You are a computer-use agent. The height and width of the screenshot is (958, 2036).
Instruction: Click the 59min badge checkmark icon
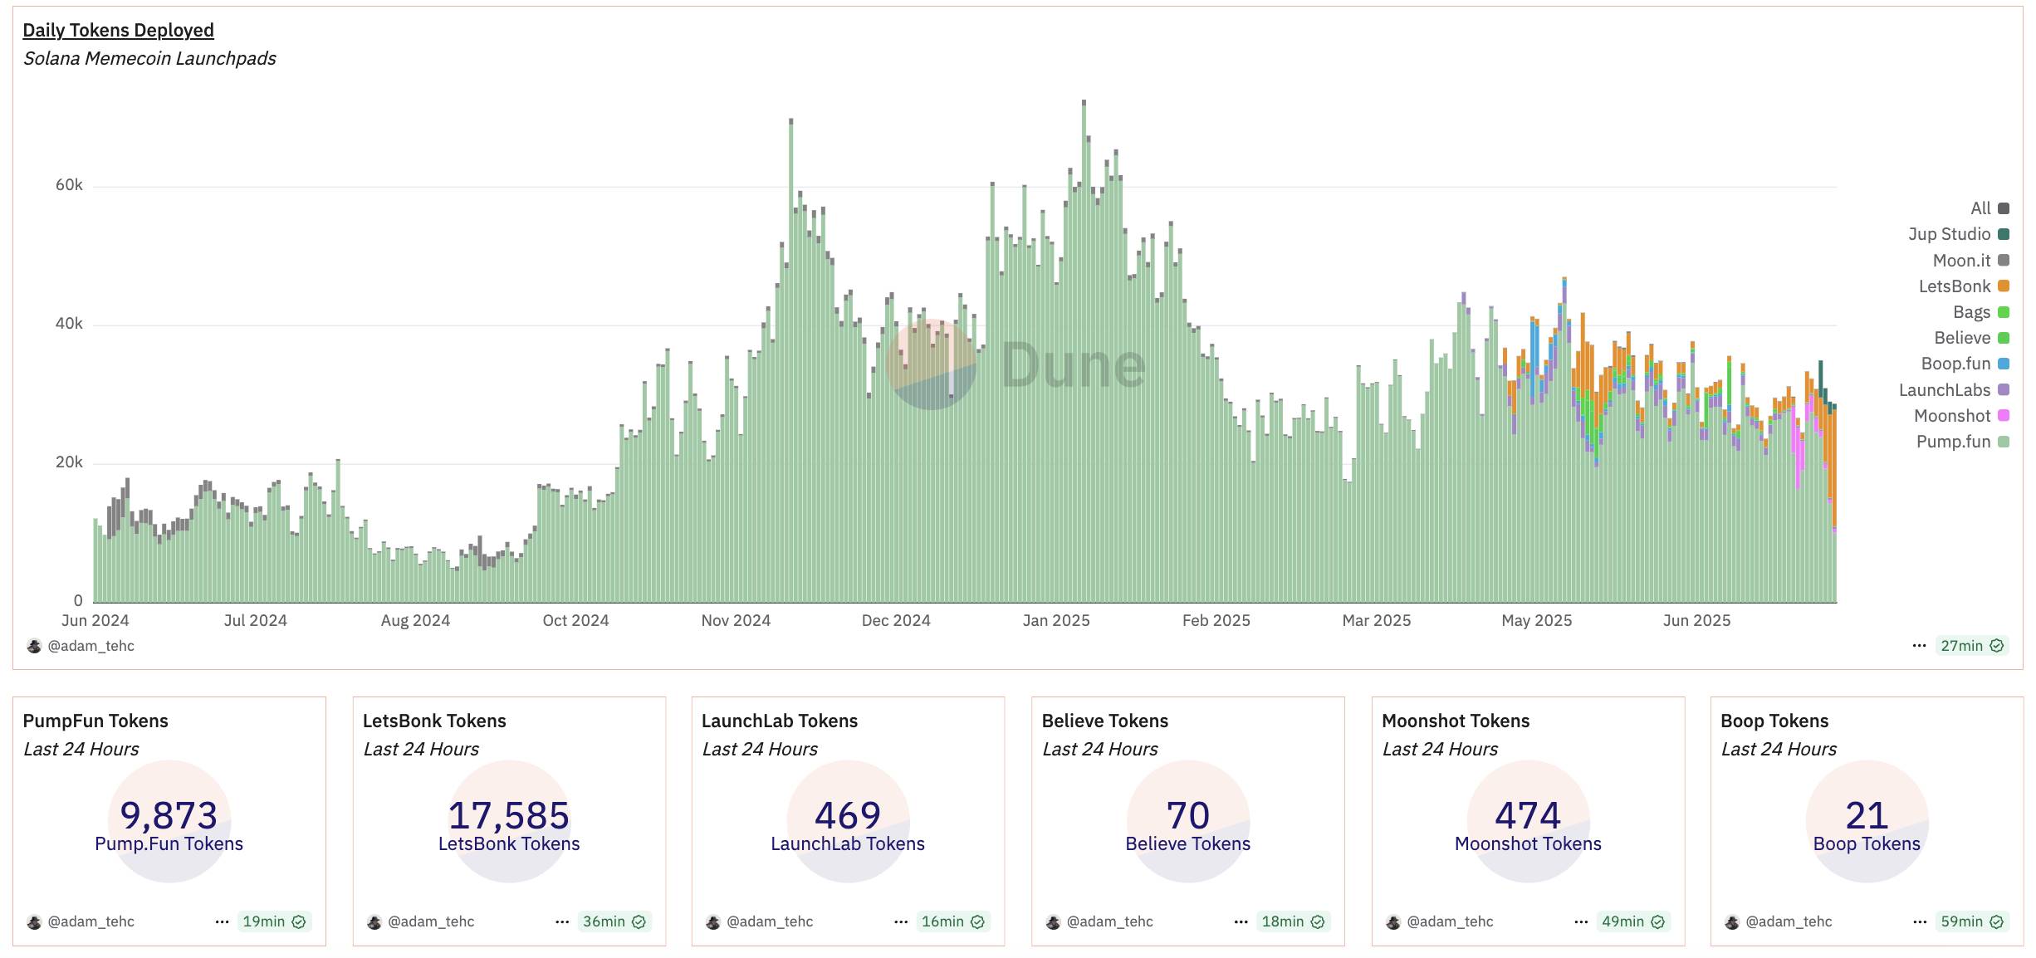point(1997,921)
